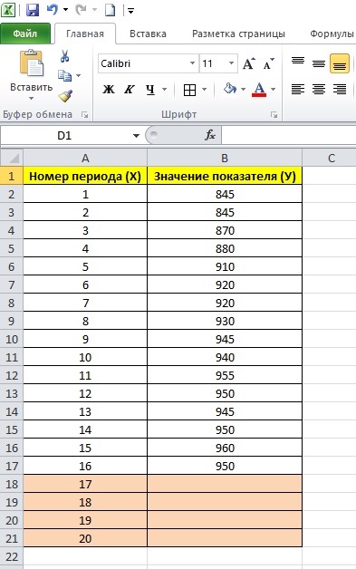
Task: Open the Формулы tab
Action: (332, 34)
